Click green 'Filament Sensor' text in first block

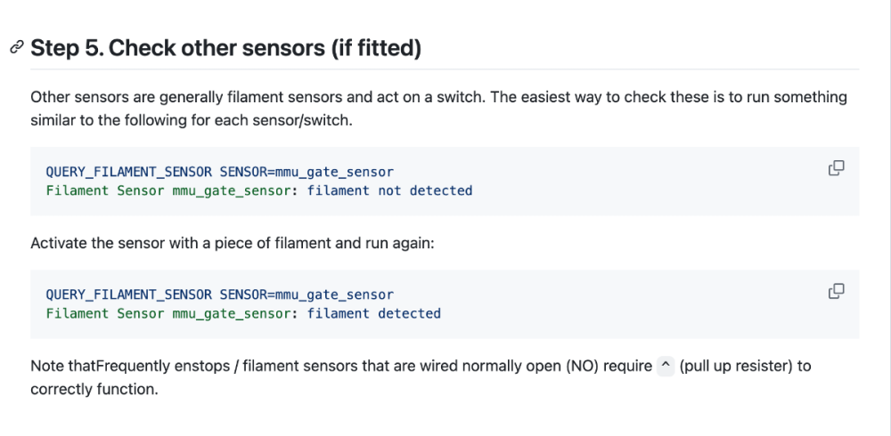[106, 190]
